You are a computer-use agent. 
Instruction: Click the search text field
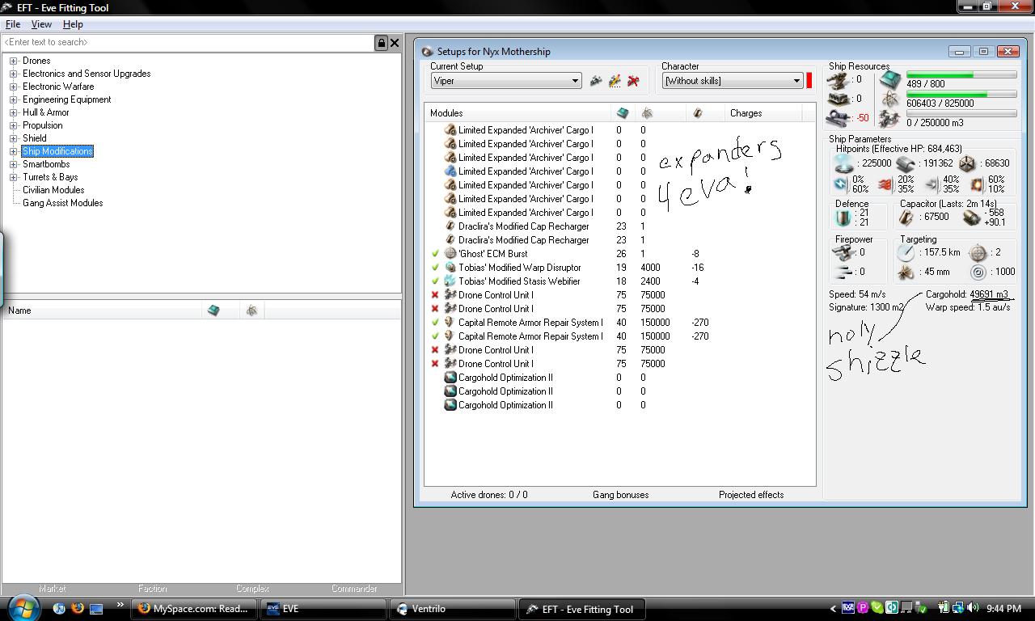(x=188, y=43)
